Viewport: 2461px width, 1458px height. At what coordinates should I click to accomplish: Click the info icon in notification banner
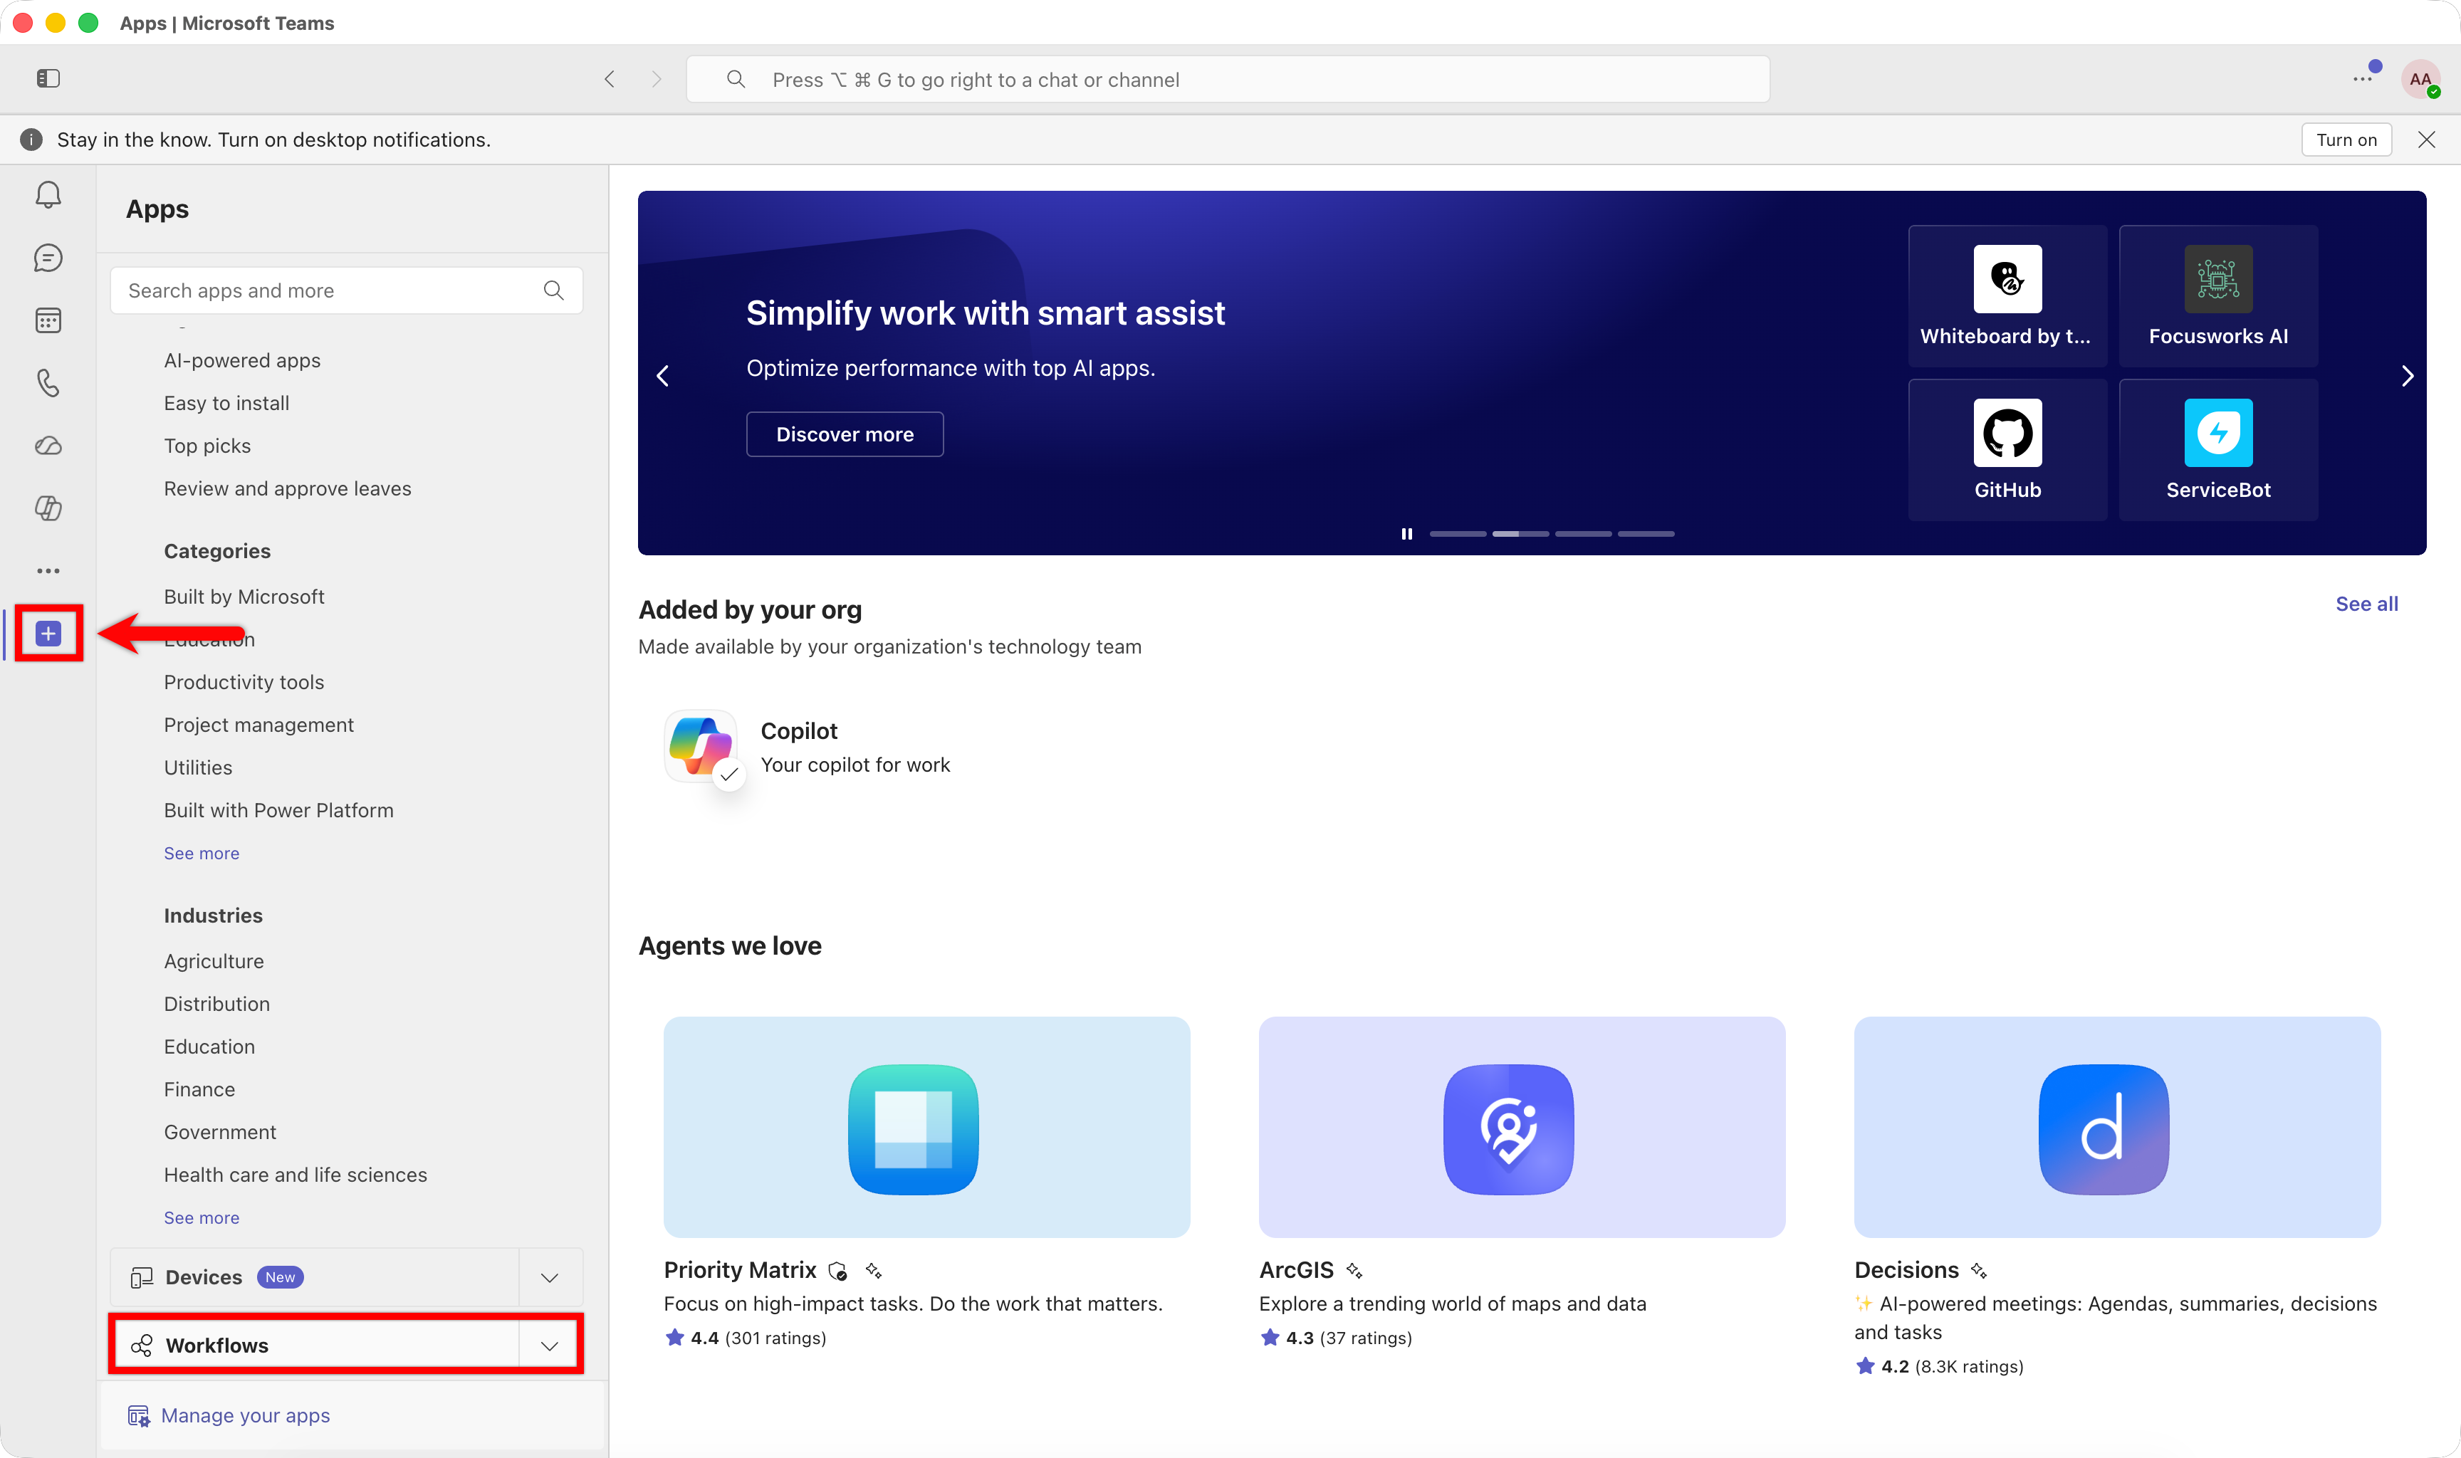(31, 140)
